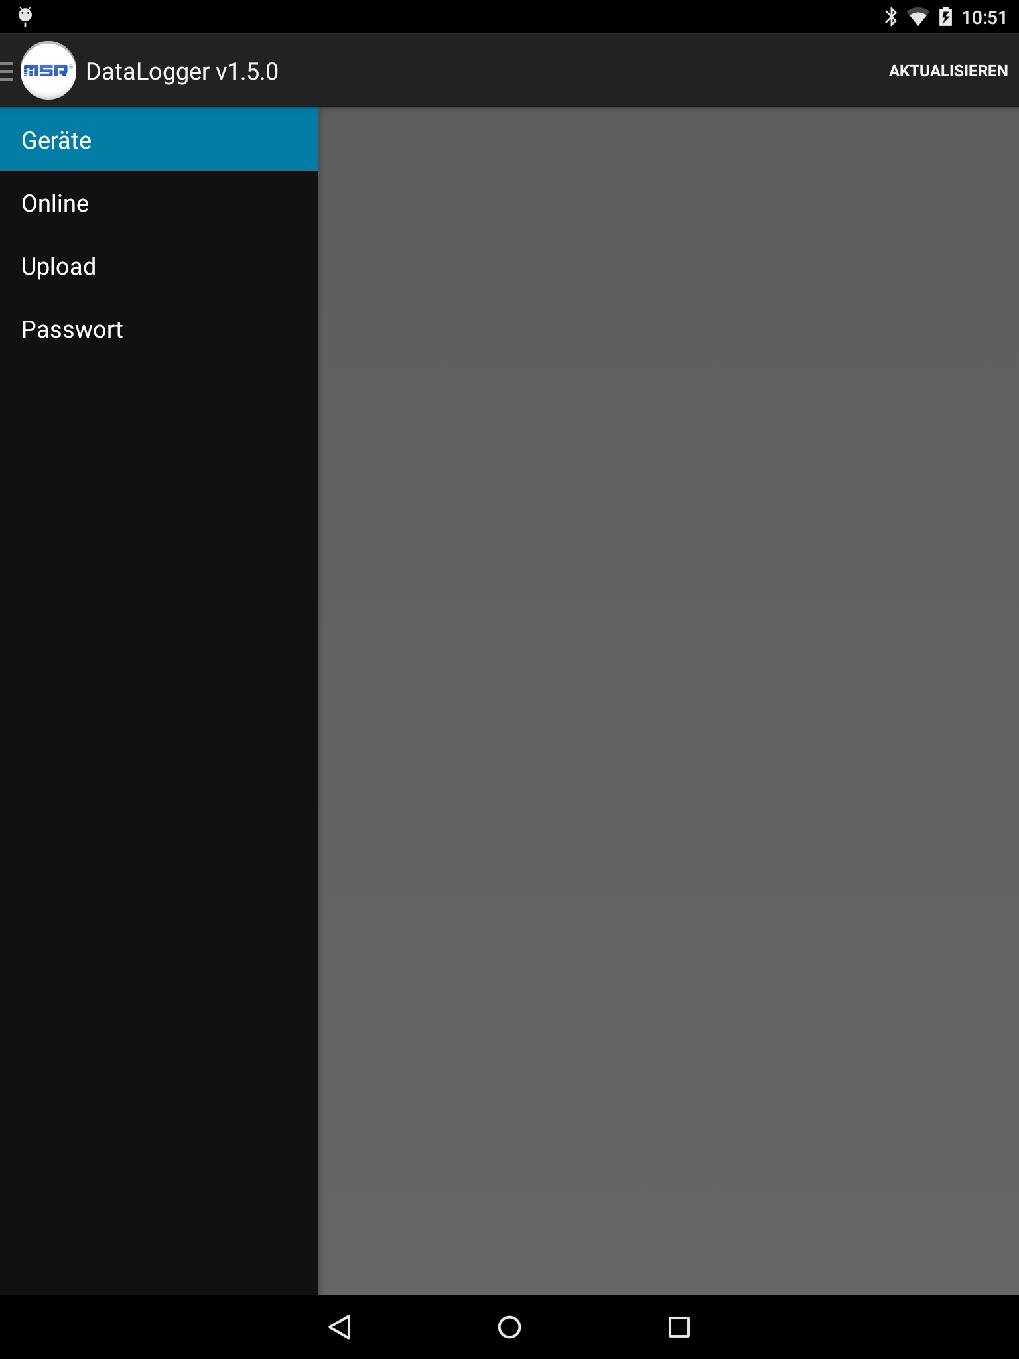
Task: Dismiss drawer by tapping the gray dimmed area
Action: coord(669,701)
